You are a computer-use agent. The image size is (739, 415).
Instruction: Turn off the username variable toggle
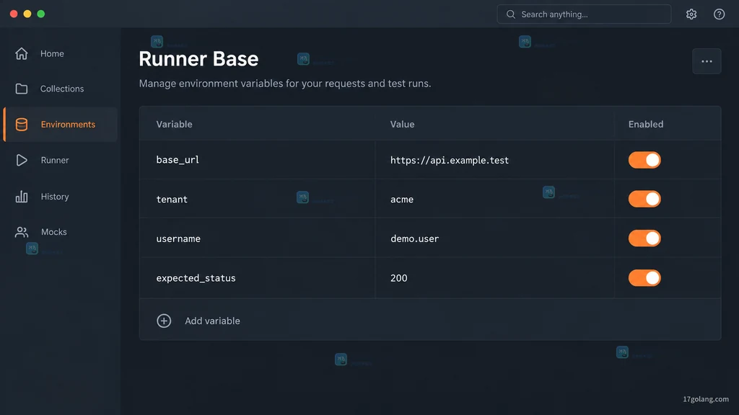[644, 238]
